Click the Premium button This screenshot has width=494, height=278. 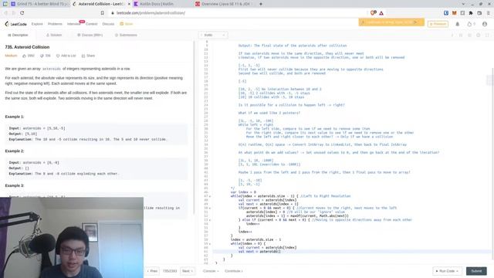coord(438,24)
